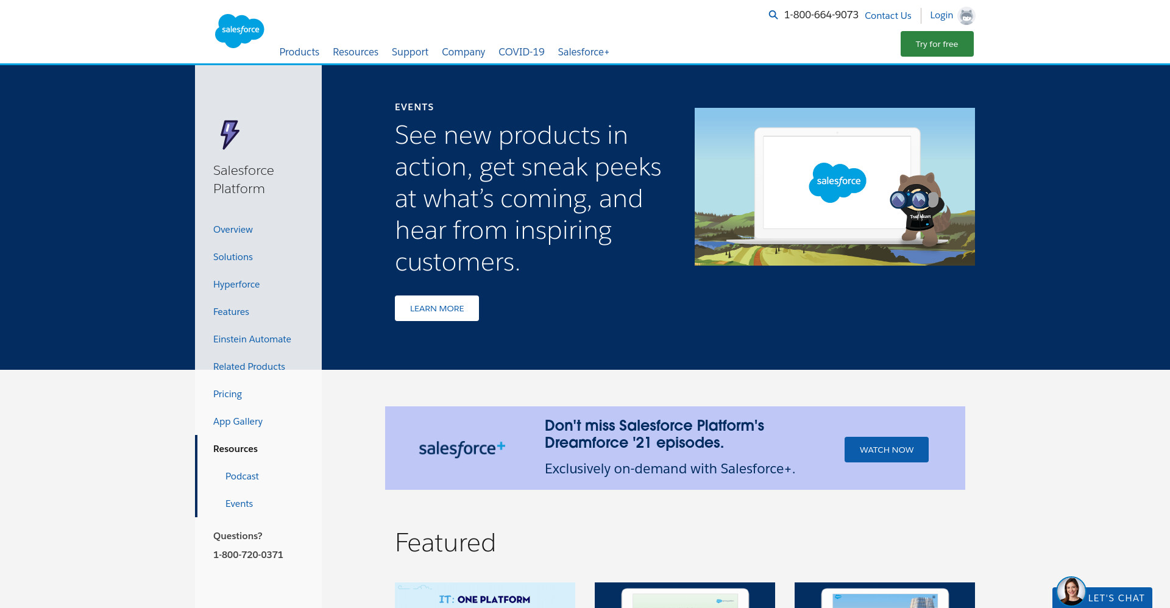Click the Salesforce Platform lightning bolt icon

pos(230,135)
